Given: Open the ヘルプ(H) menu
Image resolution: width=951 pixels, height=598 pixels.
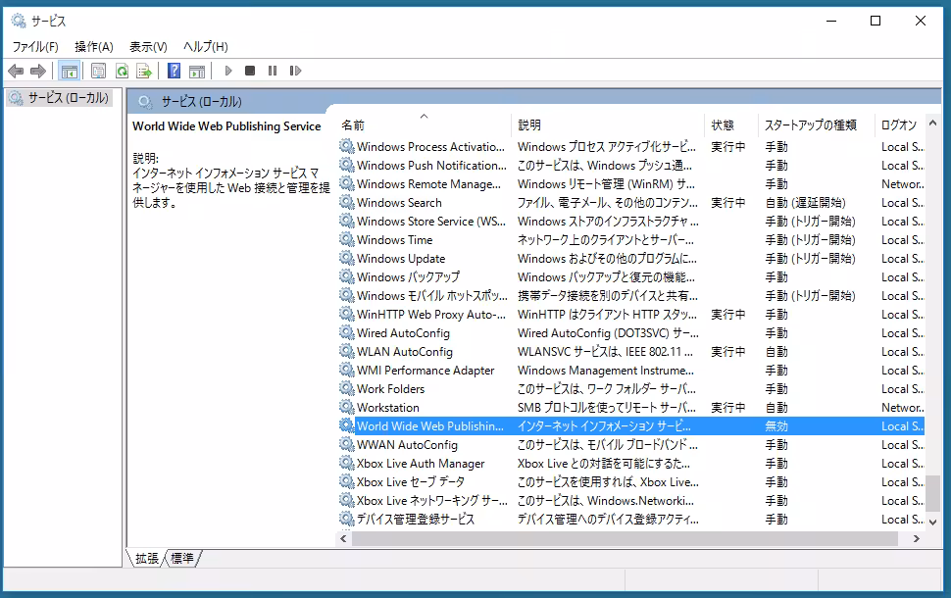Looking at the screenshot, I should tap(206, 47).
